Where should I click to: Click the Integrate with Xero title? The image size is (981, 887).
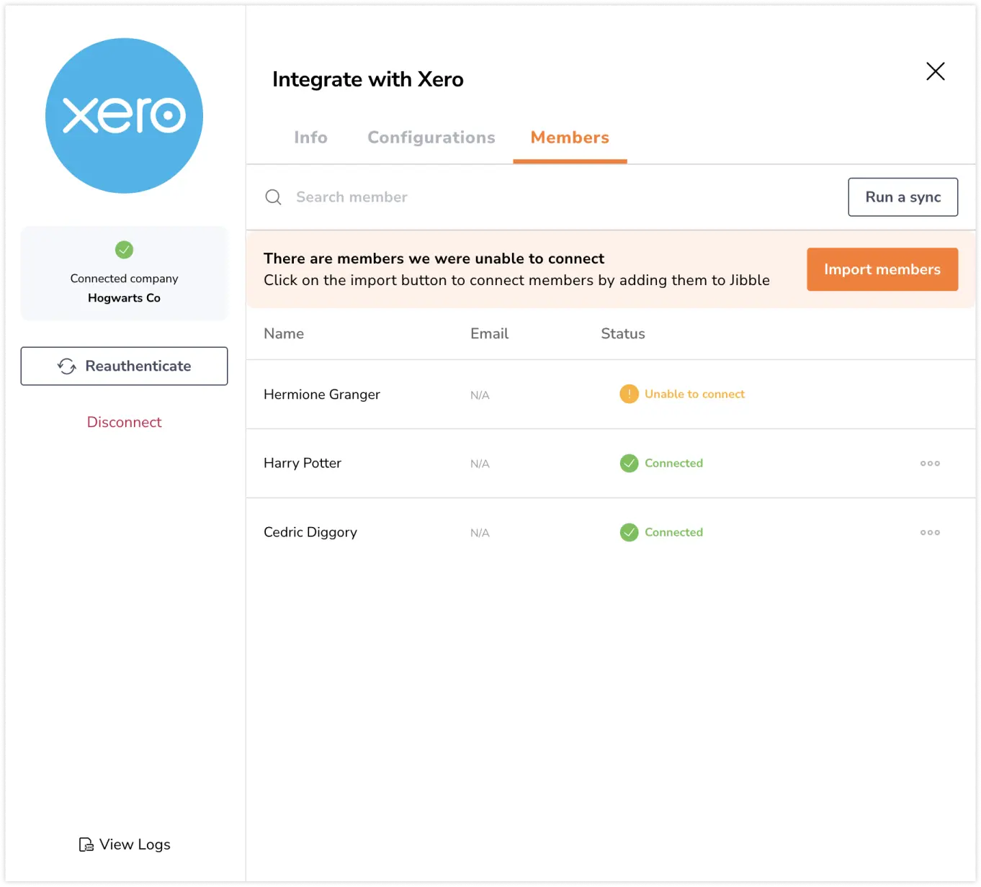[368, 79]
